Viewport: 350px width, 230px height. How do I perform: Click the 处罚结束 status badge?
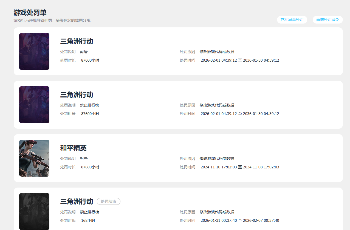[x=108, y=202]
